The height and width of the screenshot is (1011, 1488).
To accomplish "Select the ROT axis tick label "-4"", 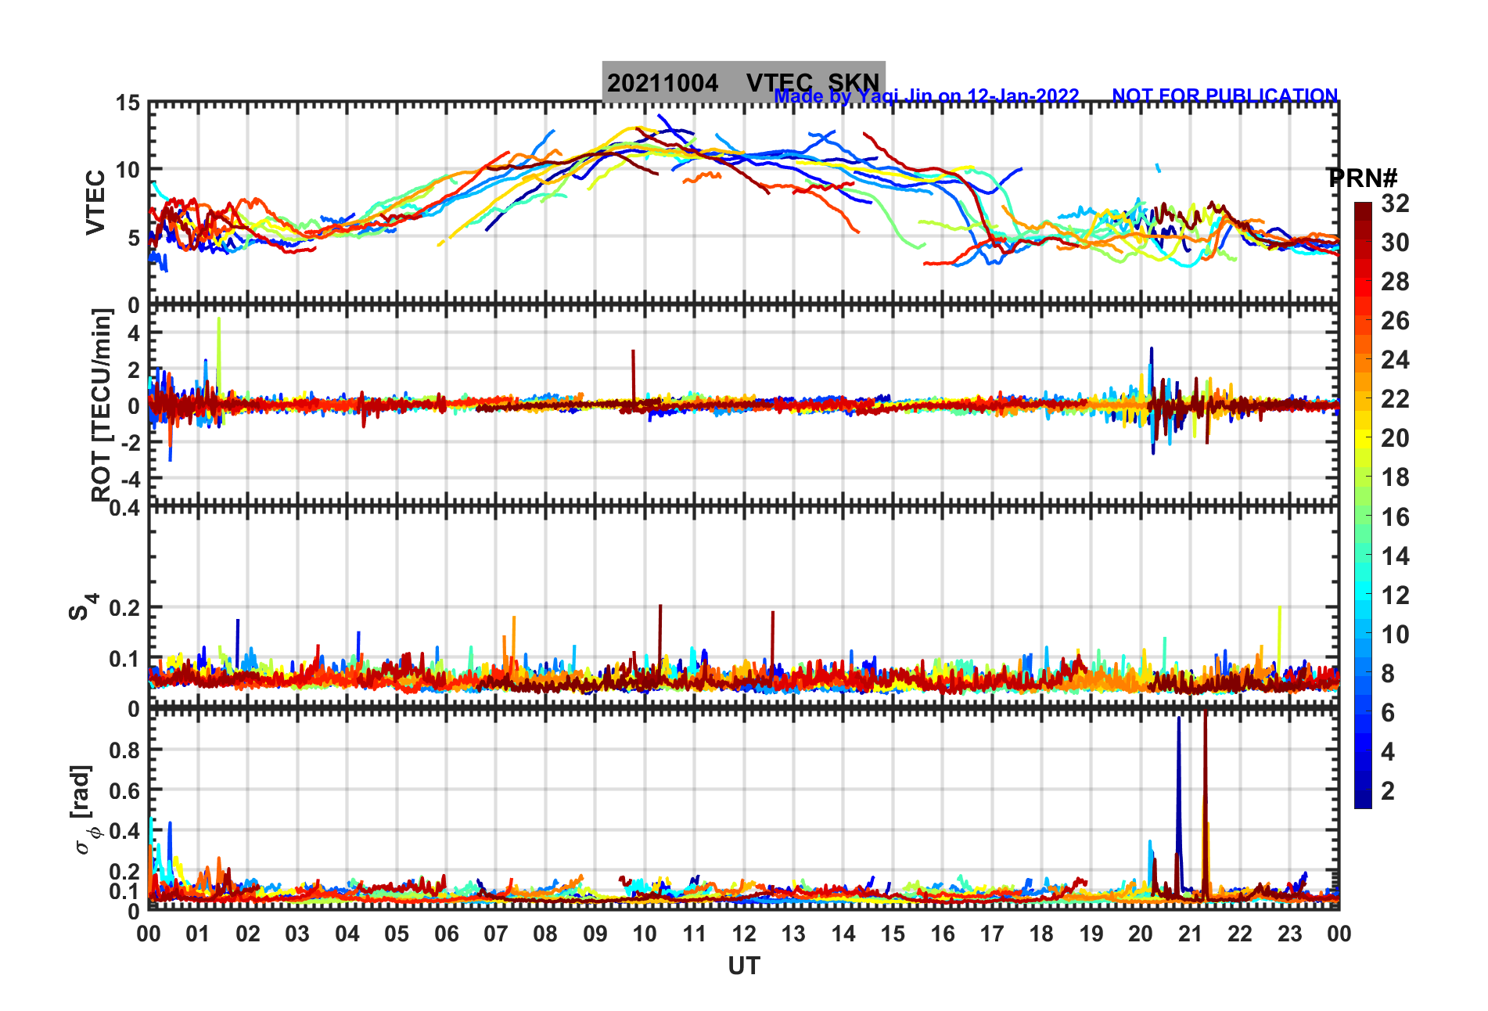I will tap(131, 478).
